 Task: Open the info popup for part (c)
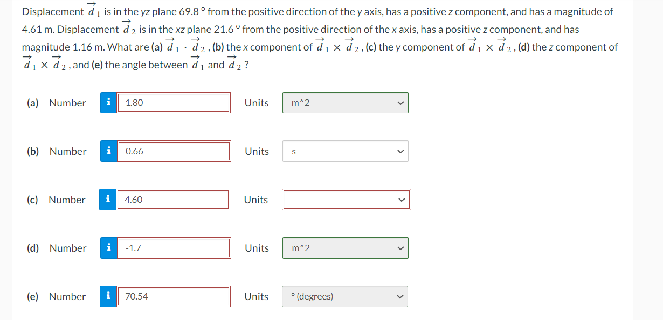pyautogui.click(x=108, y=200)
